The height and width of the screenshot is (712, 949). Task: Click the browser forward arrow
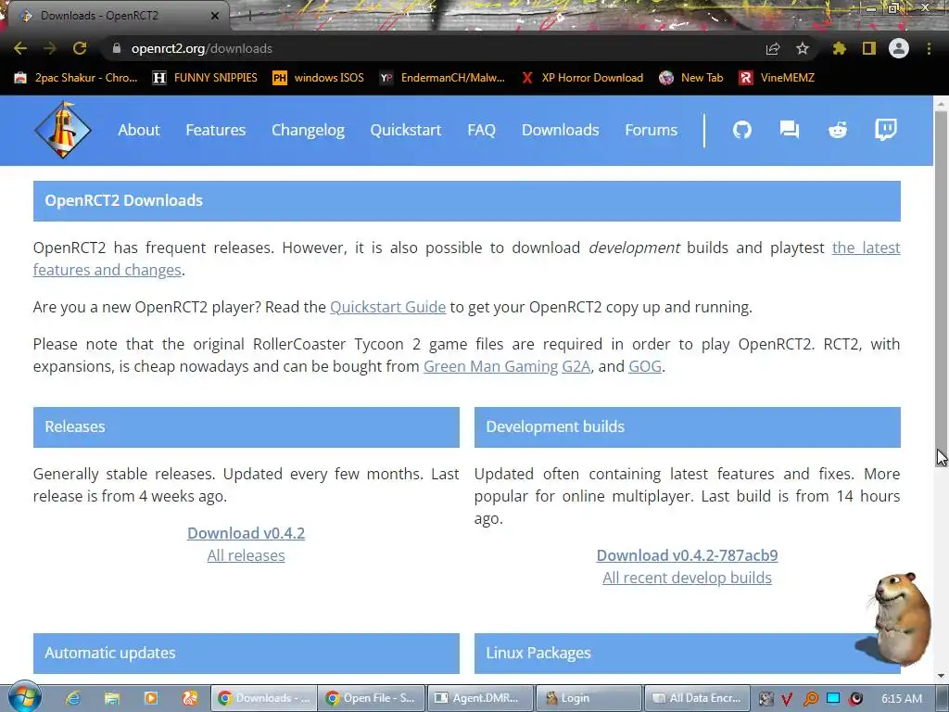point(50,48)
